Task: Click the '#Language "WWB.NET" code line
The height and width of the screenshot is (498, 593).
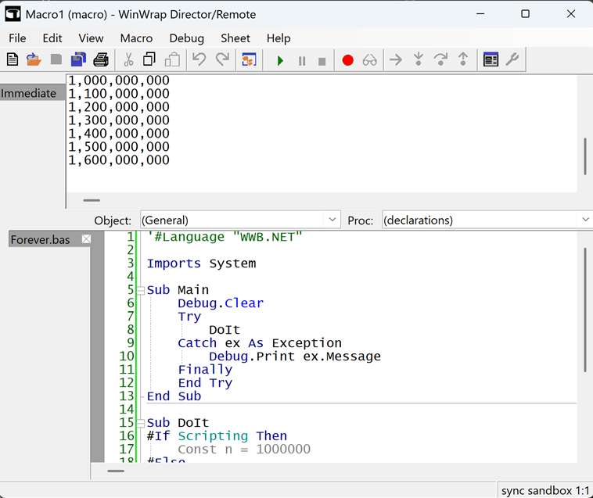Action: 225,237
